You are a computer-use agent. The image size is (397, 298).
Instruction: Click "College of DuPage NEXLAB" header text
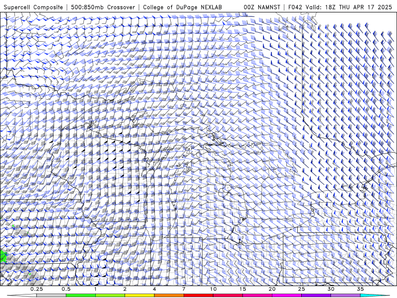[x=182, y=7]
